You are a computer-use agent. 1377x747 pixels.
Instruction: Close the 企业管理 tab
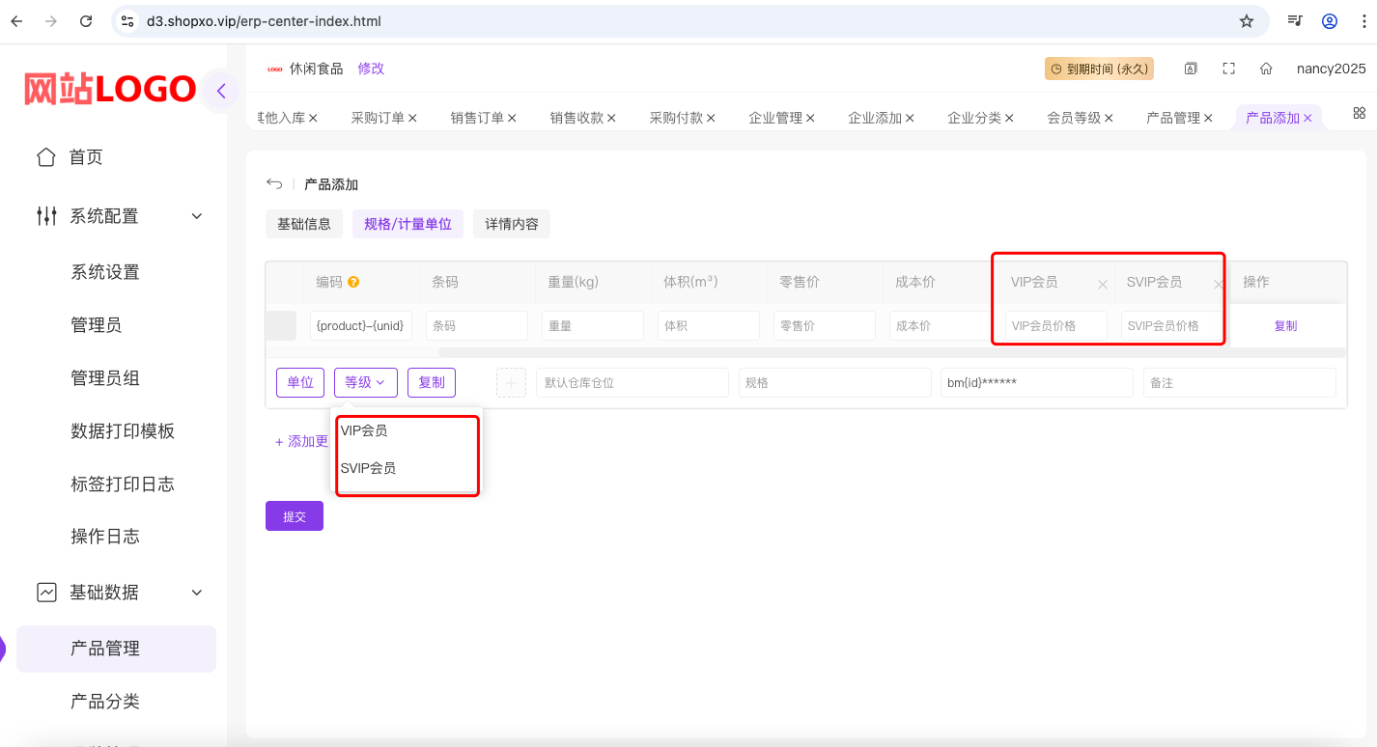click(810, 118)
